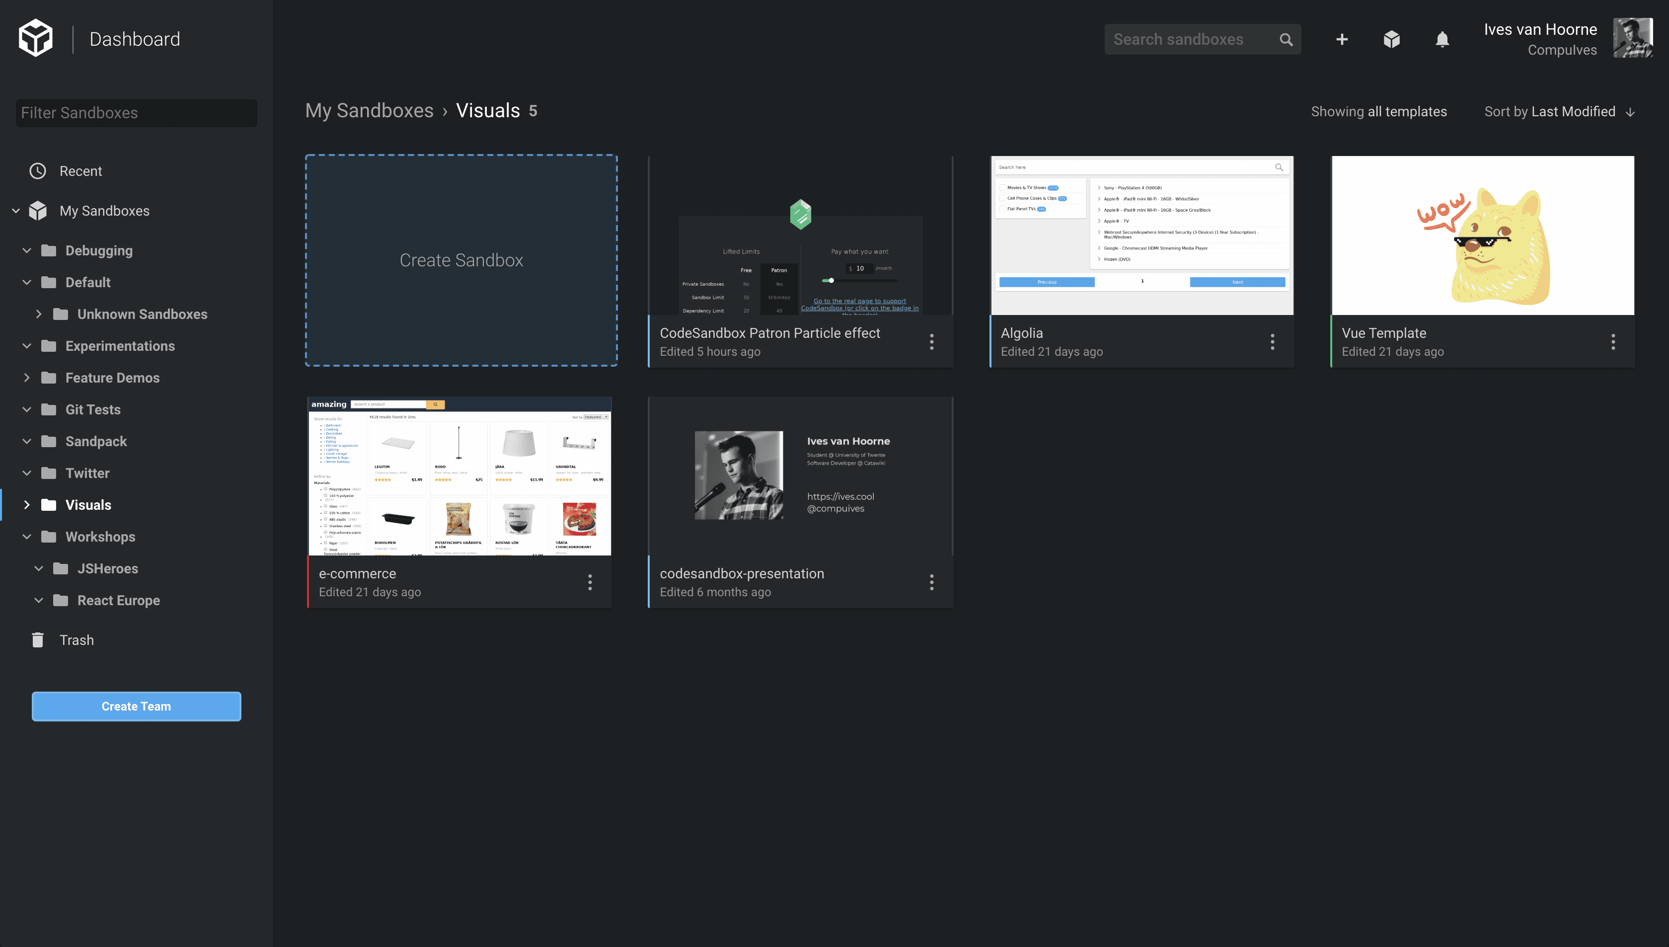The width and height of the screenshot is (1669, 947).
Task: Expand the Unknown Sandboxes folder
Action: [39, 314]
